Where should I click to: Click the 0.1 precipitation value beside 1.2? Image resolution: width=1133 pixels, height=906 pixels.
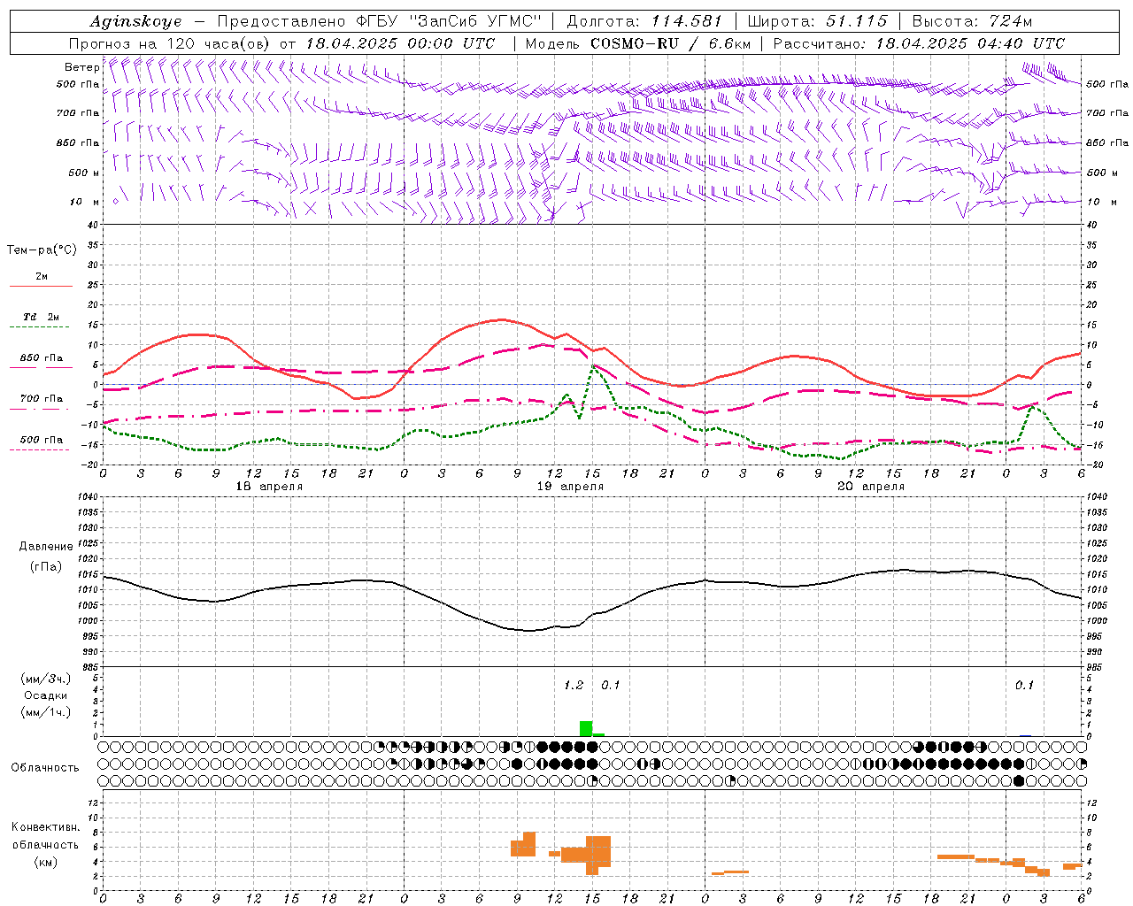click(x=611, y=686)
